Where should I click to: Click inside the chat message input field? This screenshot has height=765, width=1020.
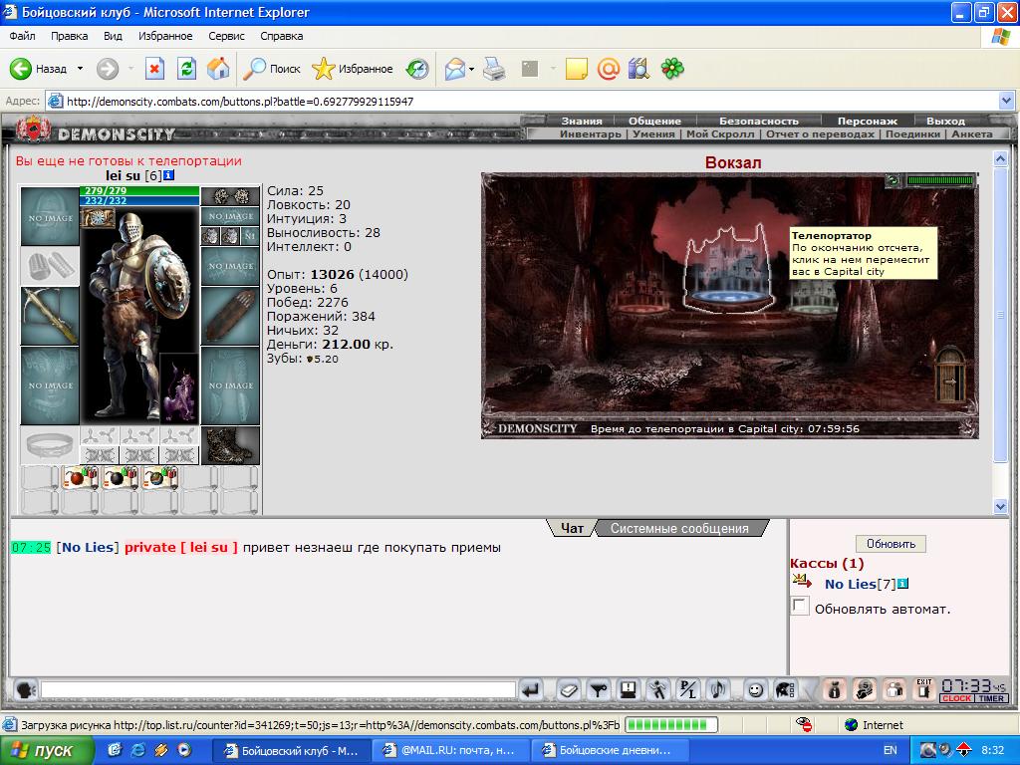click(279, 689)
